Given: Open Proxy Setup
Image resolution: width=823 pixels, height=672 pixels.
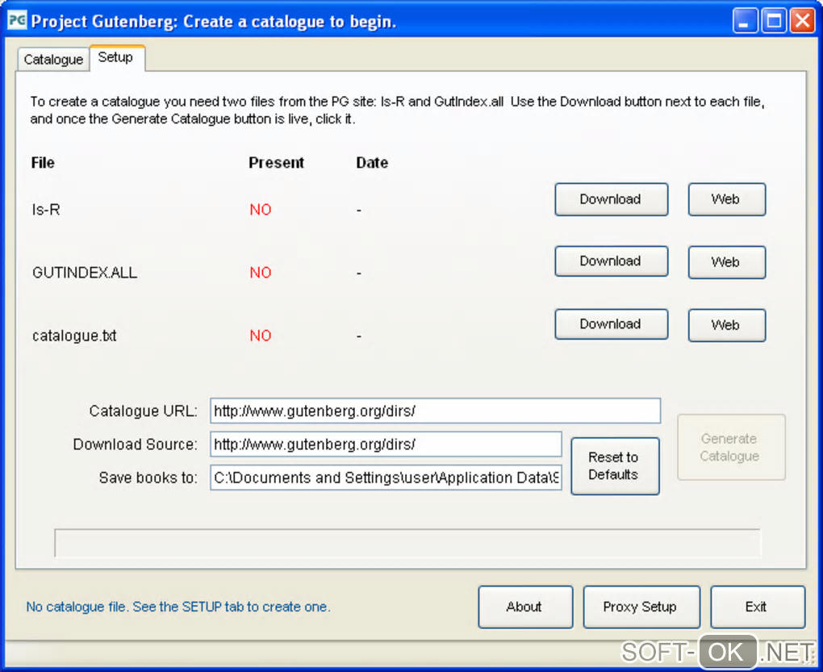Looking at the screenshot, I should click(641, 607).
